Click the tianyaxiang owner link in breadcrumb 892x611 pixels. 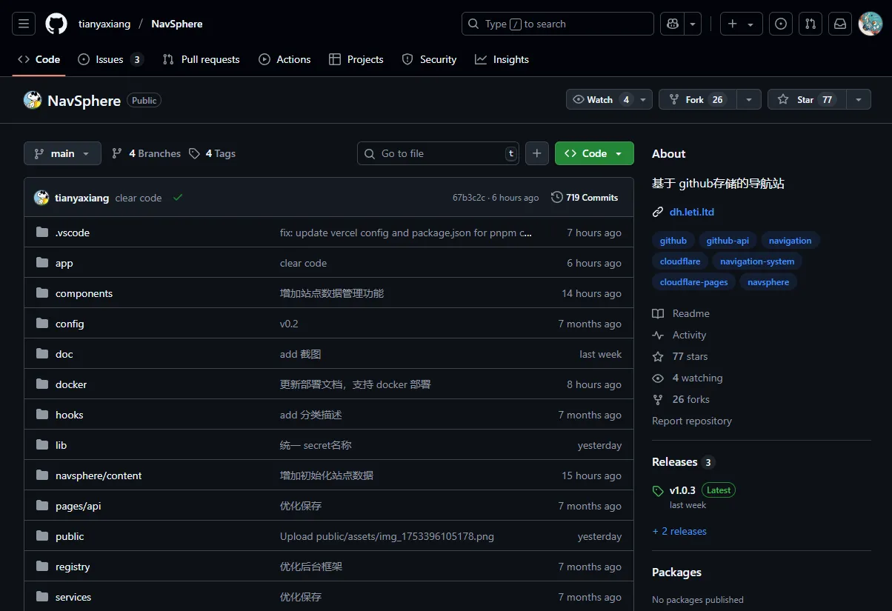(104, 24)
